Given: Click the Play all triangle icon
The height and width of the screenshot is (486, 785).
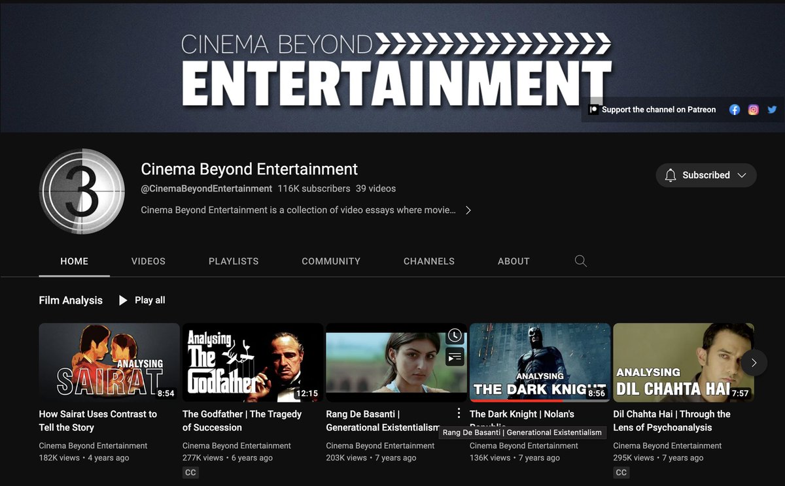Looking at the screenshot, I should coord(123,300).
